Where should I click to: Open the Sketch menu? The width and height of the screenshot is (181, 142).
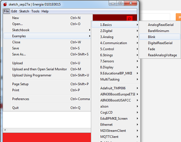click(x=24, y=11)
